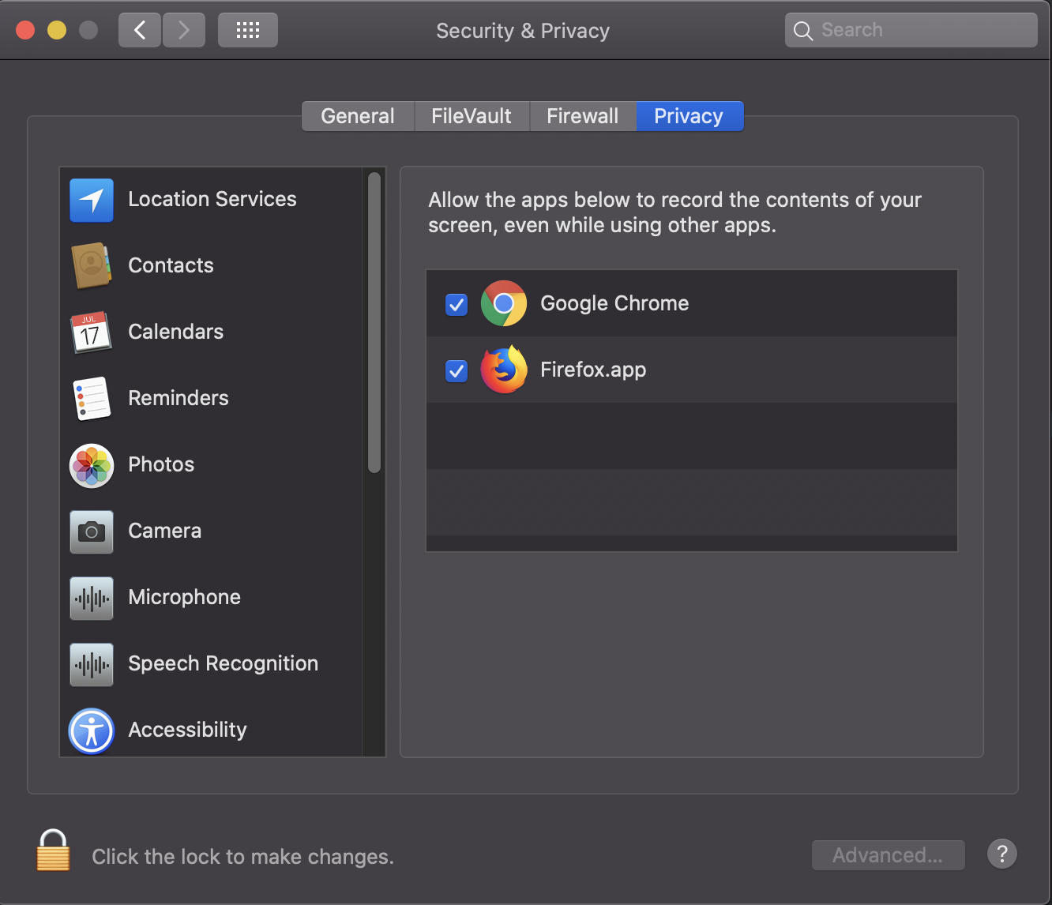Select the Photos privacy icon

(91, 465)
